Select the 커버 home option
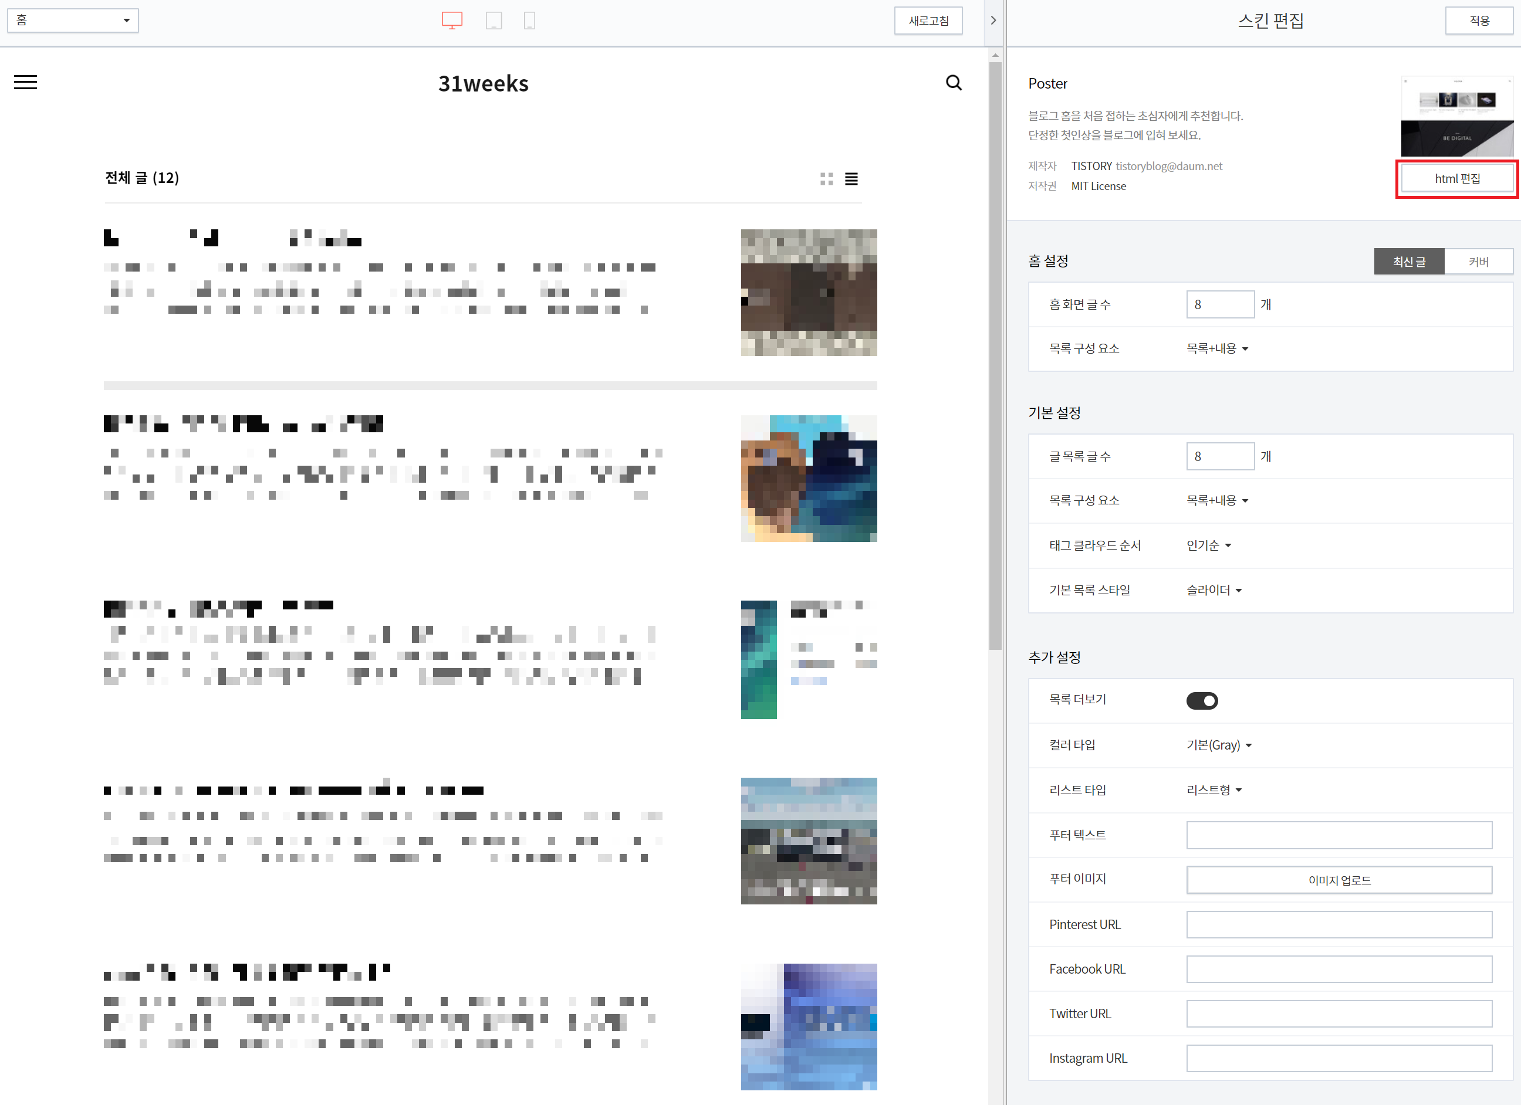This screenshot has width=1521, height=1105. (x=1478, y=262)
